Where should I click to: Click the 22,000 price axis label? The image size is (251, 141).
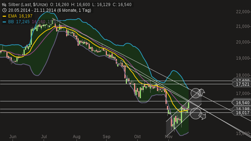(243, 12)
